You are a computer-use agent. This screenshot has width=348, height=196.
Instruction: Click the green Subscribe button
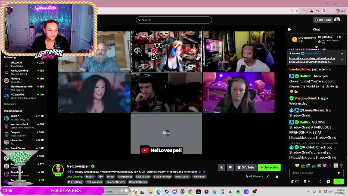(269, 167)
